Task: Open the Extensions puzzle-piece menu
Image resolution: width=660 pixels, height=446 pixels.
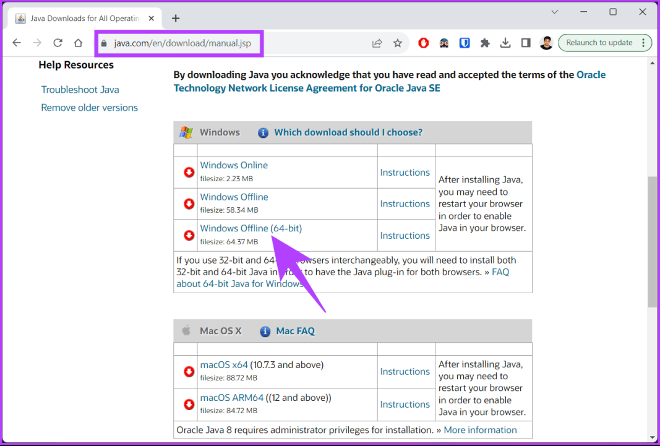Action: point(485,43)
